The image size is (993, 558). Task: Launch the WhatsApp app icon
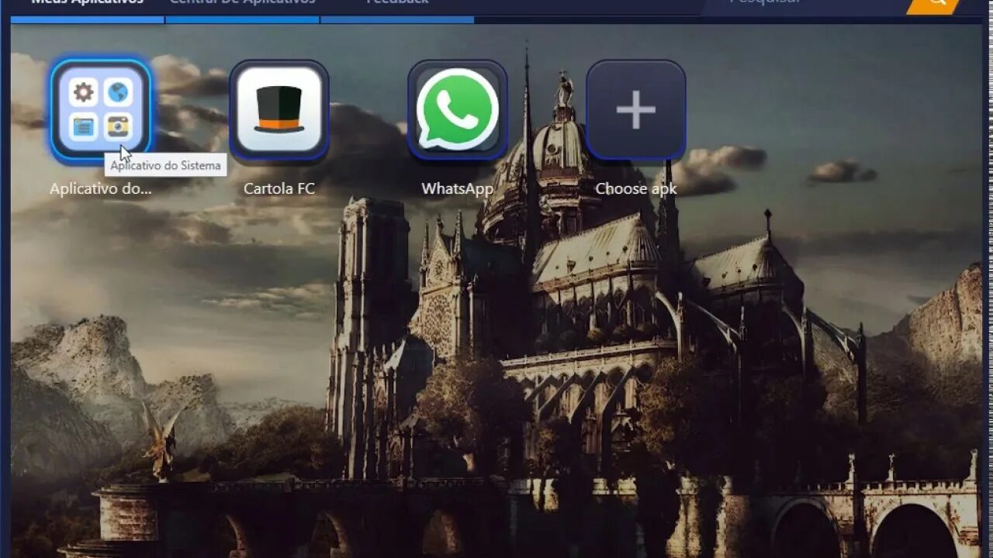pyautogui.click(x=458, y=110)
